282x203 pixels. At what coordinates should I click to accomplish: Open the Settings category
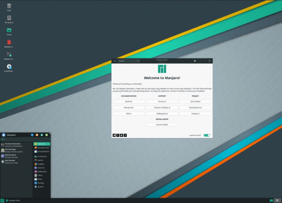(x=42, y=183)
